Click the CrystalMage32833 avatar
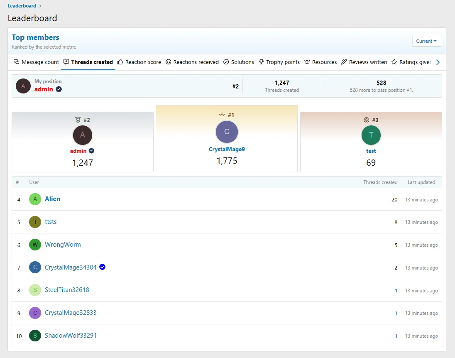Image resolution: width=455 pixels, height=358 pixels. [35, 313]
